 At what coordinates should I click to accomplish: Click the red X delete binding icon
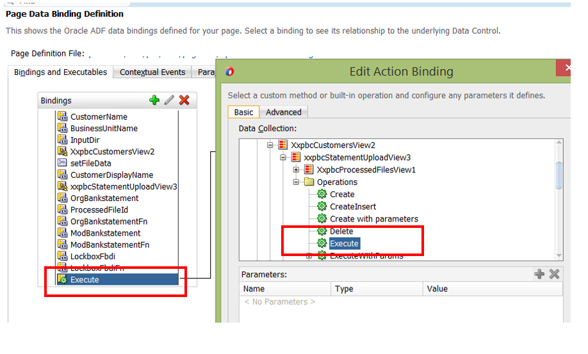[184, 100]
